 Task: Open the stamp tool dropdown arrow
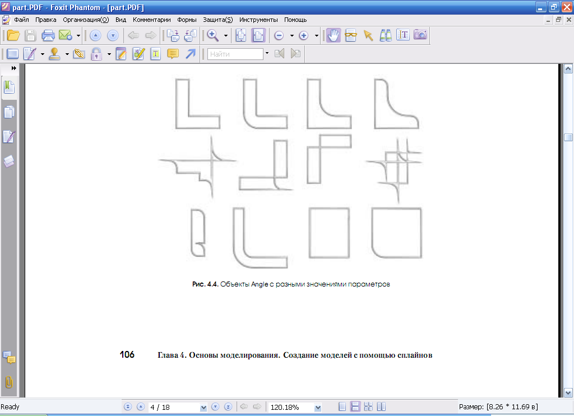pyautogui.click(x=67, y=54)
